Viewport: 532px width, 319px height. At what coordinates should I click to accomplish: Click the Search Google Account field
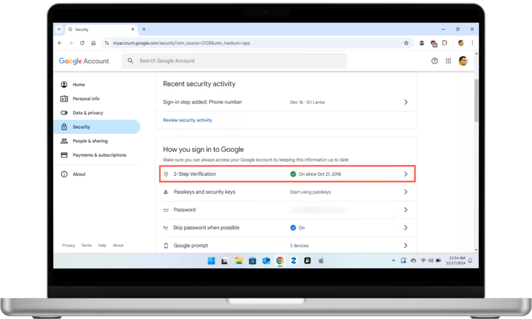coord(234,61)
